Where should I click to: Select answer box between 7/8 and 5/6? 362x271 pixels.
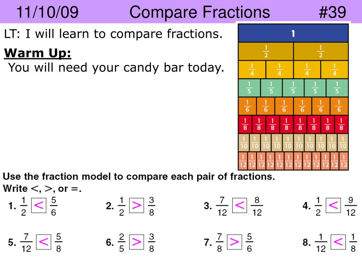coord(234,242)
